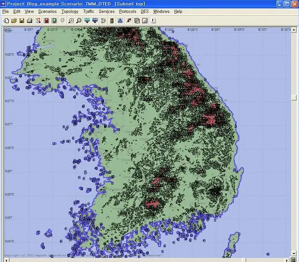The image size is (299, 262).
Task: Click the vertical scrollbar down arrow
Action: [x=293, y=253]
